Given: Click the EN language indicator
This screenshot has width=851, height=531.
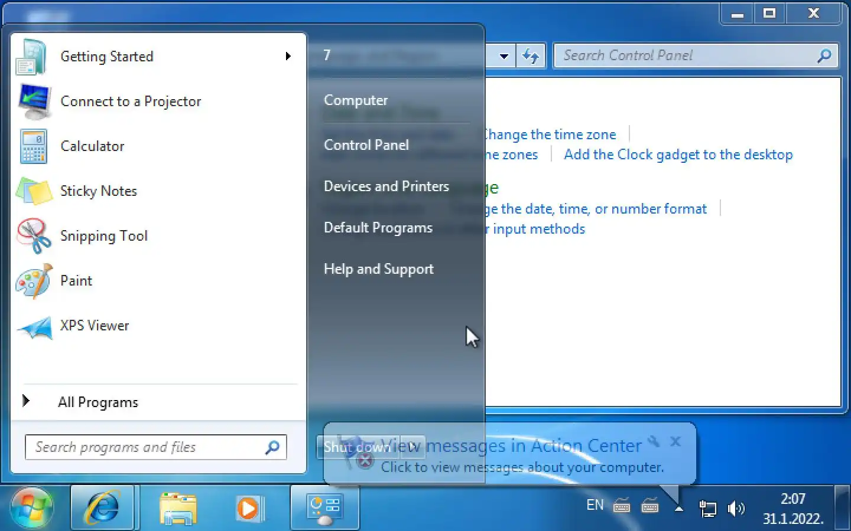Looking at the screenshot, I should 595,505.
